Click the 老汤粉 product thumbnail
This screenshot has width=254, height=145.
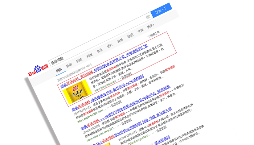pos(77,92)
